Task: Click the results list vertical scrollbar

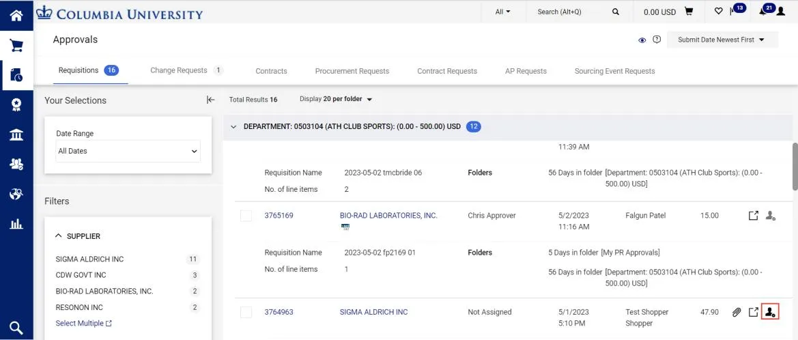Action: click(795, 166)
